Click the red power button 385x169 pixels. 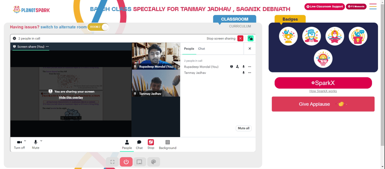coord(126,162)
